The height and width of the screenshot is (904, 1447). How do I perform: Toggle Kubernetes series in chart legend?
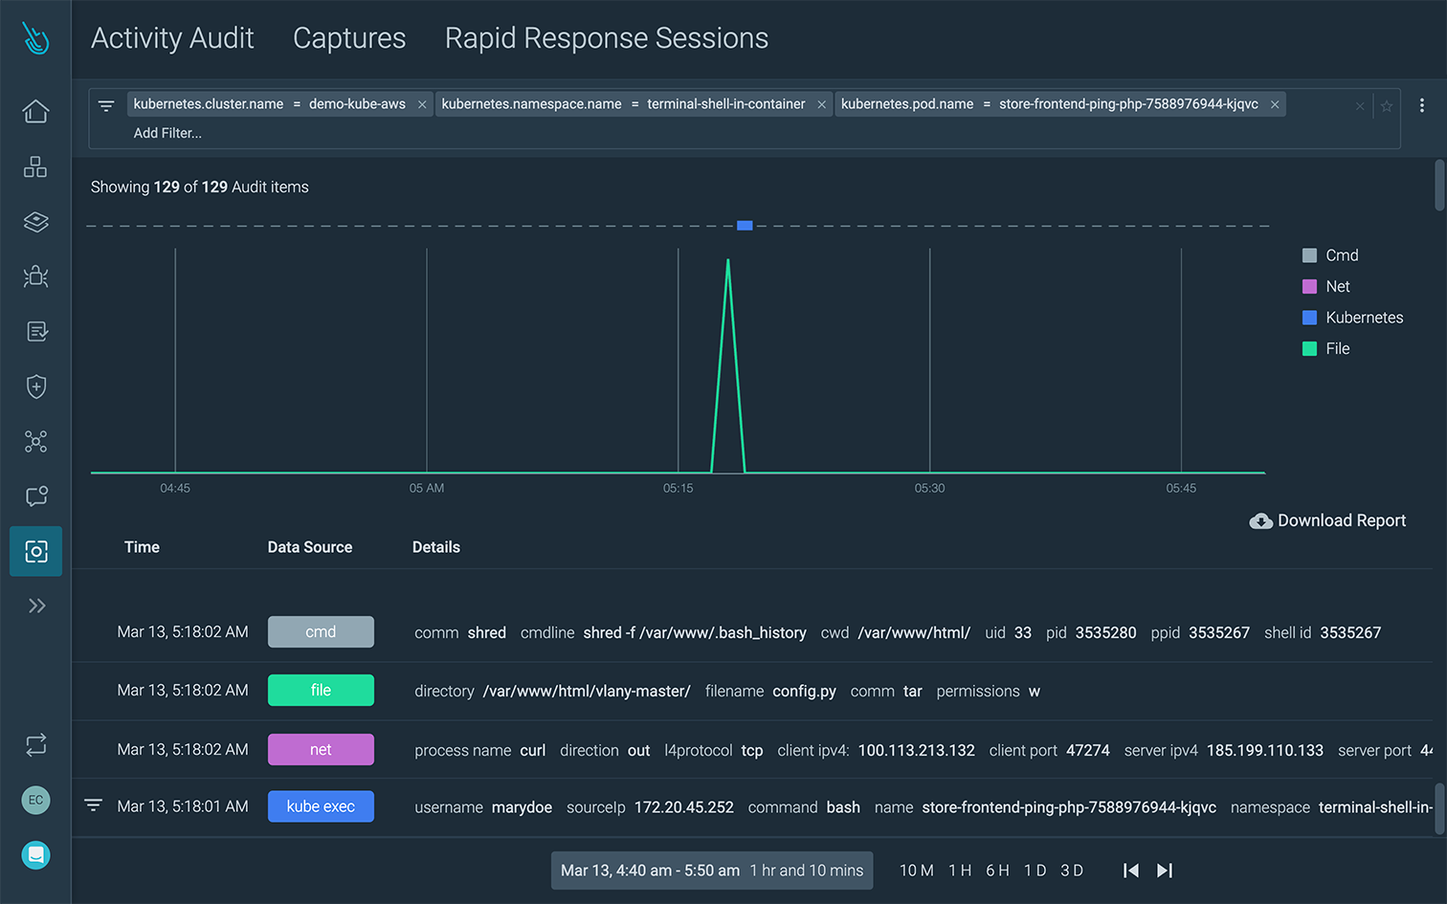click(1353, 318)
